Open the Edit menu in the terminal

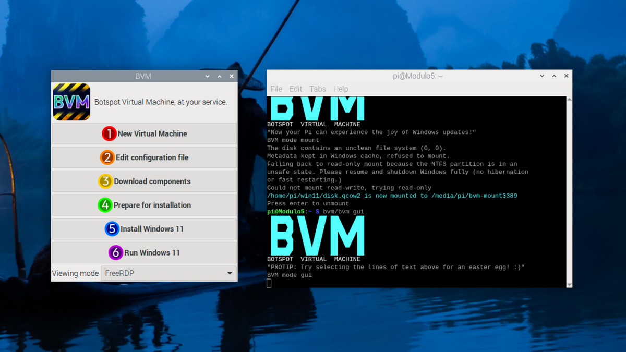(296, 89)
